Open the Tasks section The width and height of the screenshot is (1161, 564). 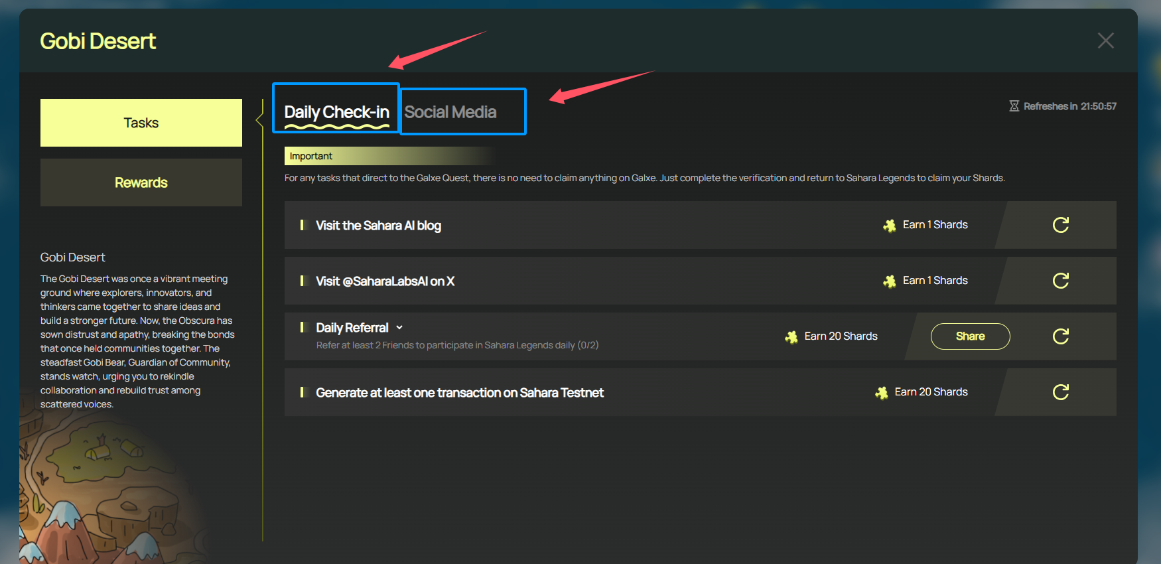(141, 123)
